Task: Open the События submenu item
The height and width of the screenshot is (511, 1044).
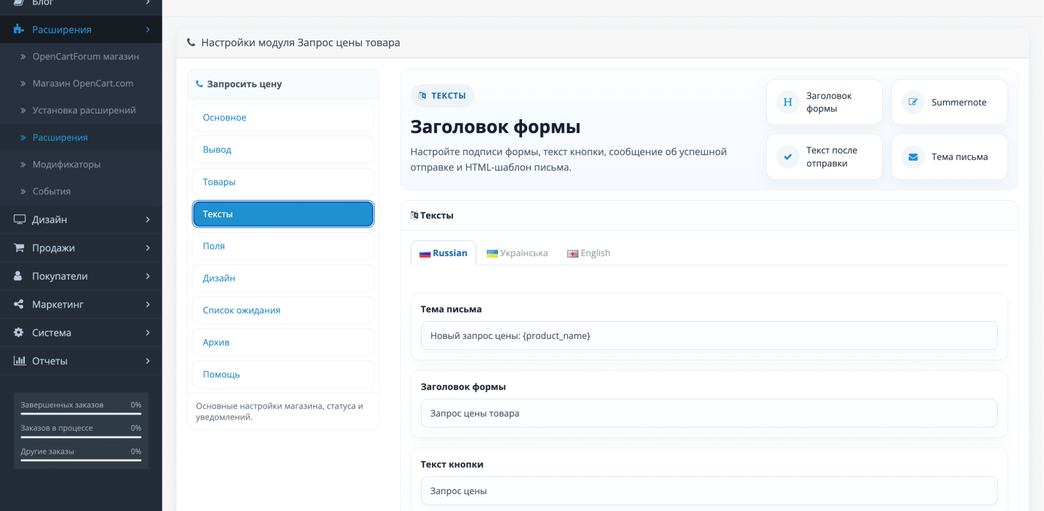Action: [81, 191]
